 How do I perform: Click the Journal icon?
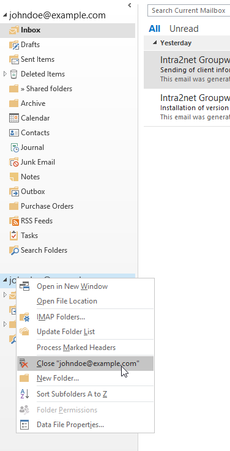tap(14, 147)
